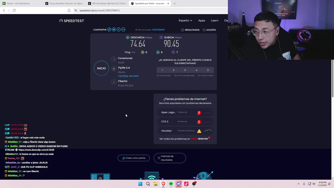Click the idle ping icon
The image size is (334, 188).
click(142, 52)
